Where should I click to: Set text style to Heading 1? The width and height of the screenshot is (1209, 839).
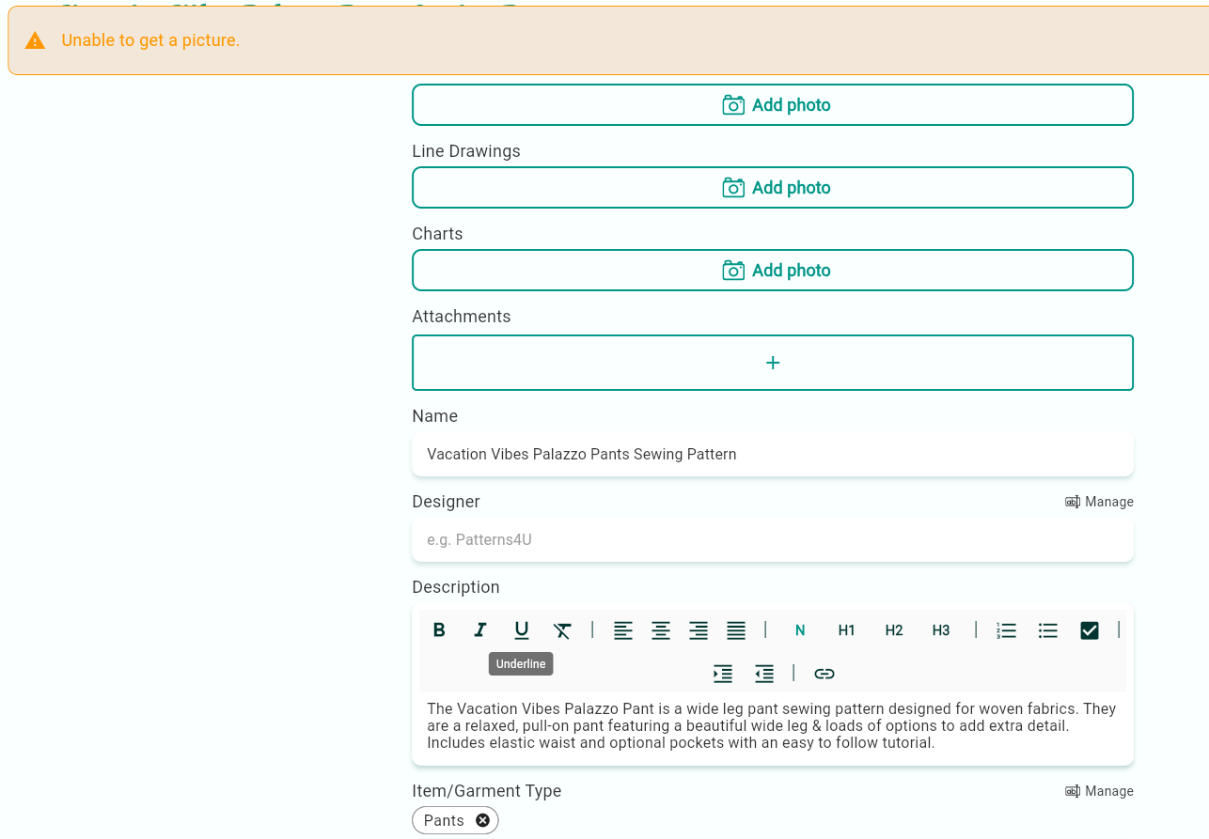tap(847, 630)
